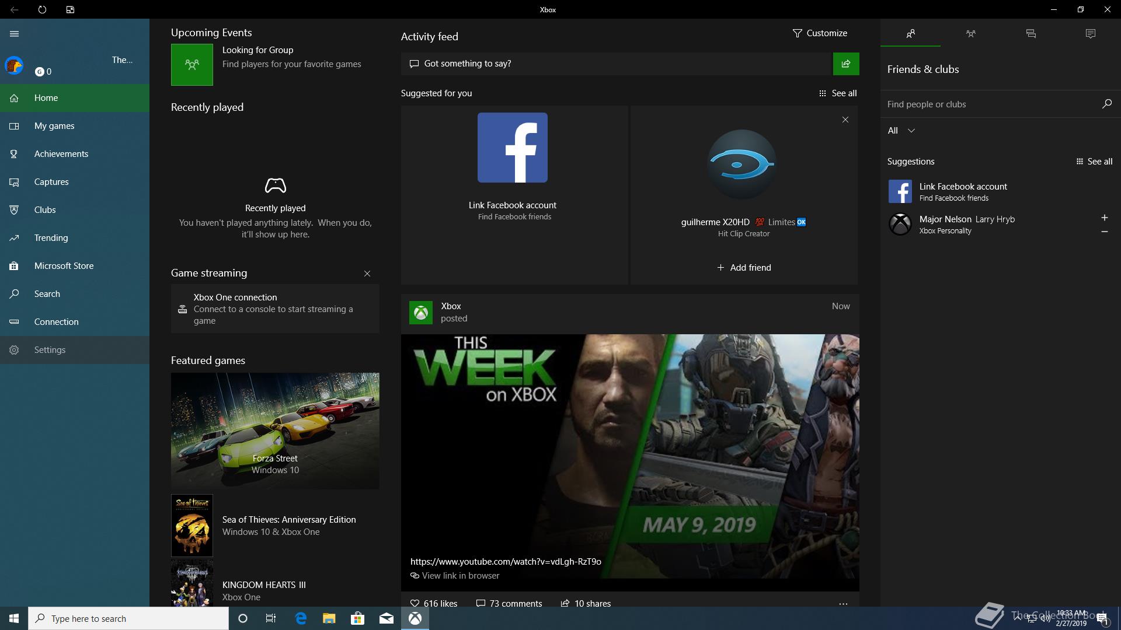Open Xbox One connection card

pyautogui.click(x=275, y=309)
